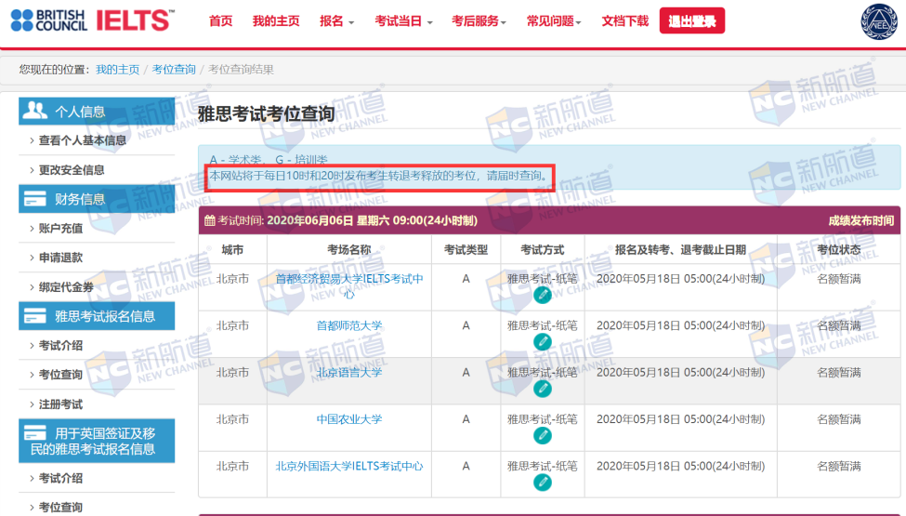Click the 雅思考试报名信息 section icon

[x=34, y=315]
